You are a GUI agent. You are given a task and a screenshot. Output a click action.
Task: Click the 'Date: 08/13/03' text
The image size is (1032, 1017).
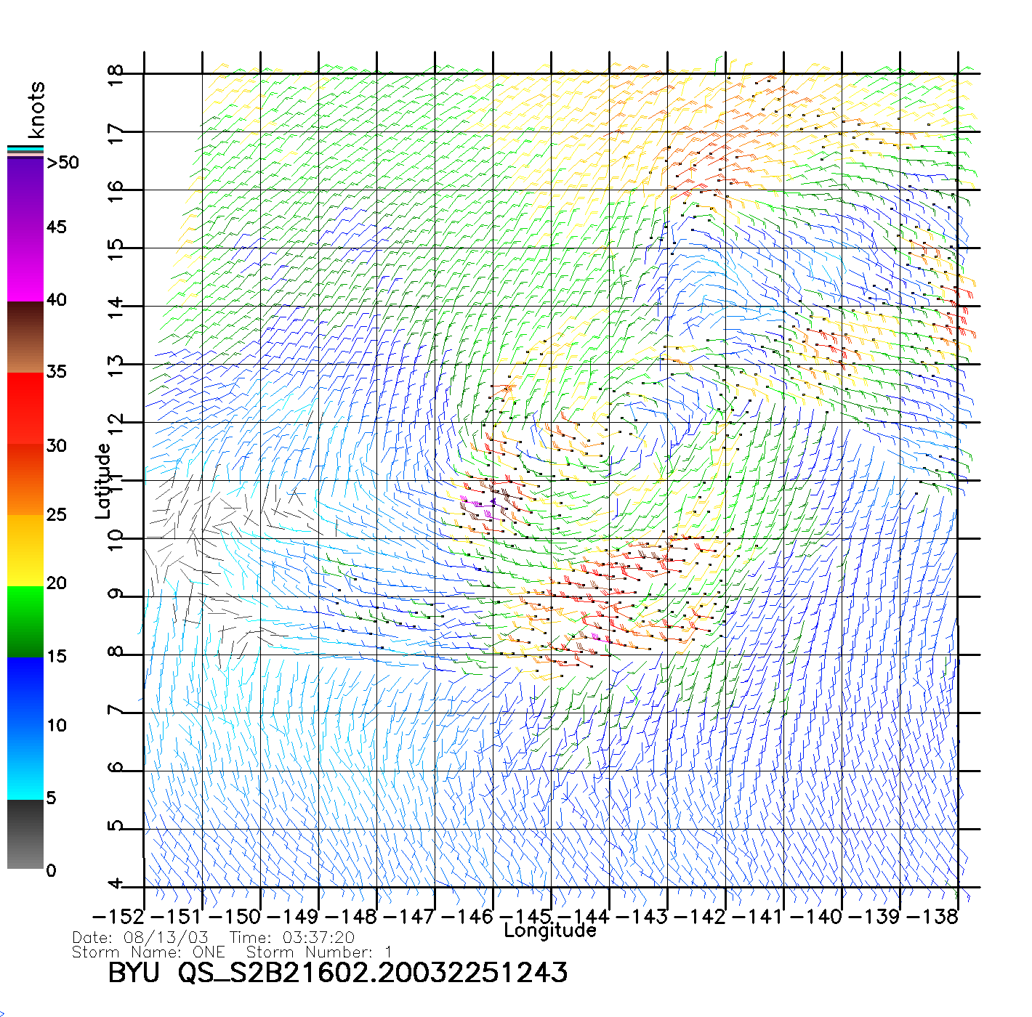coord(140,938)
